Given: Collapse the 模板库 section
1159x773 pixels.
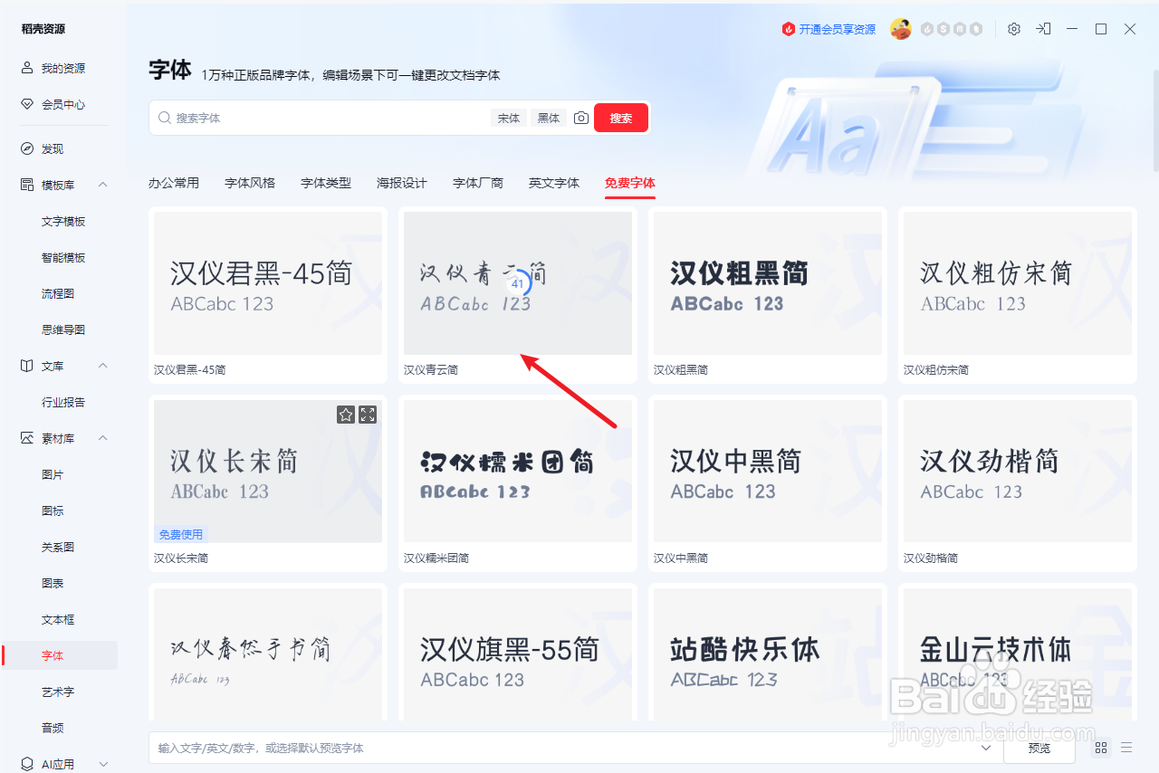Looking at the screenshot, I should tap(102, 185).
